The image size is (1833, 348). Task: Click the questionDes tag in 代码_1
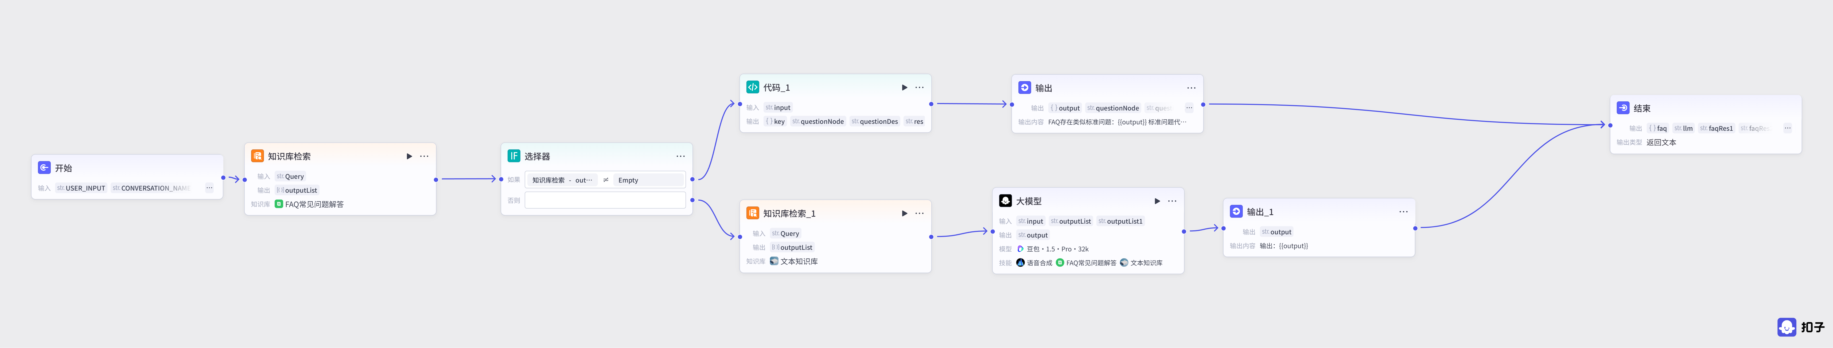(874, 121)
